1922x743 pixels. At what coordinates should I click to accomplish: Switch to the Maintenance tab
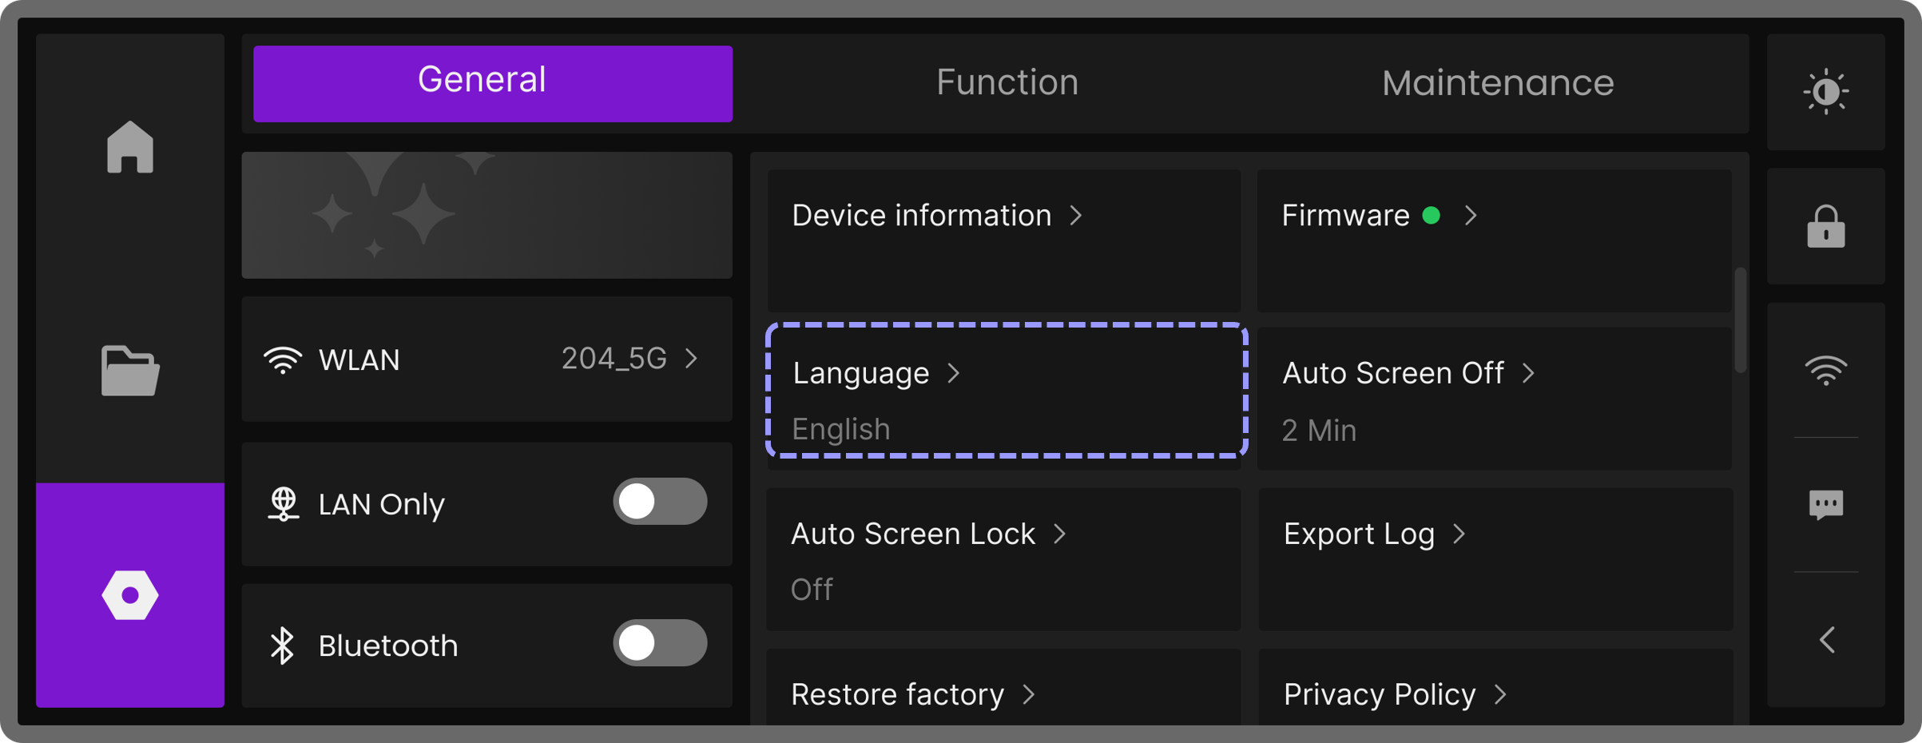tap(1497, 83)
